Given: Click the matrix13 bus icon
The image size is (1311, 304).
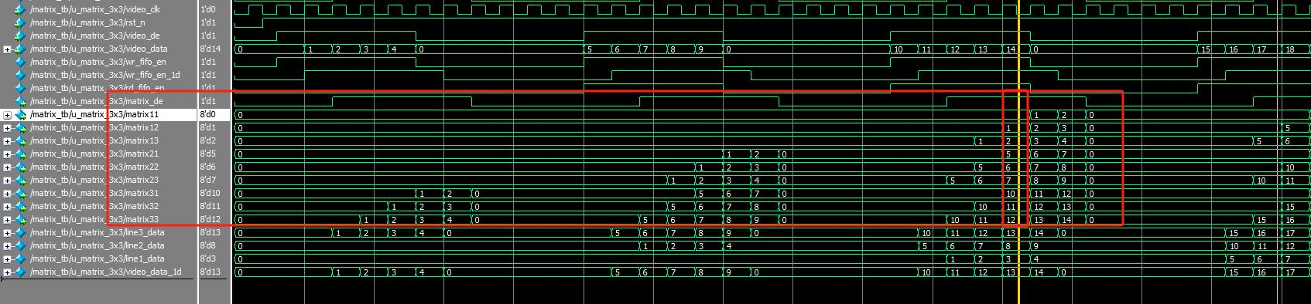Looking at the screenshot, I should 21,140.
